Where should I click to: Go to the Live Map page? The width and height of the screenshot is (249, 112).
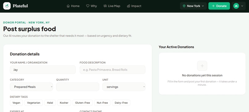(112, 6)
